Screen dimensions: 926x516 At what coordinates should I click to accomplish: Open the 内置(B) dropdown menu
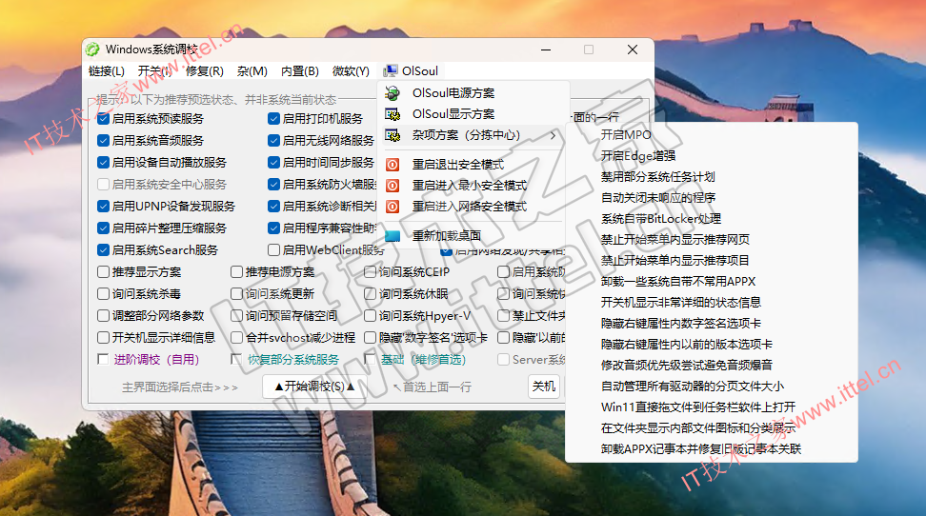click(299, 71)
